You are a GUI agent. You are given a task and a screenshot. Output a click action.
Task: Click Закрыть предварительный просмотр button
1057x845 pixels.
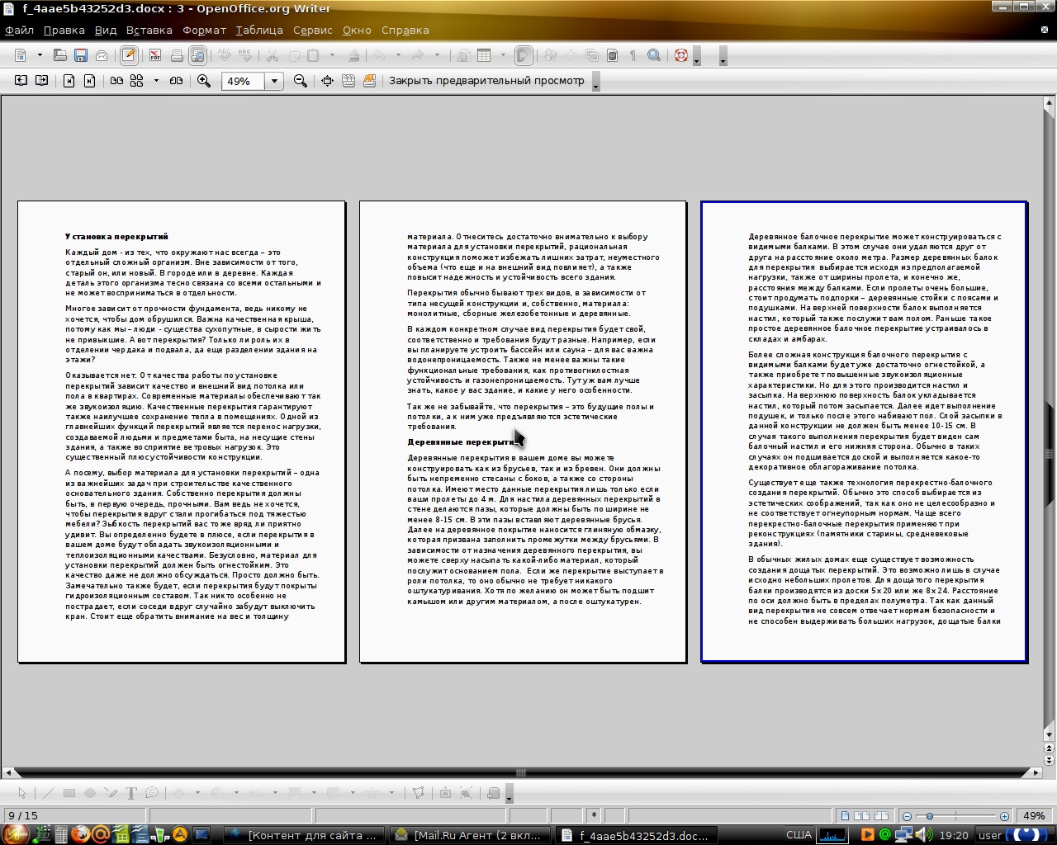click(x=486, y=81)
